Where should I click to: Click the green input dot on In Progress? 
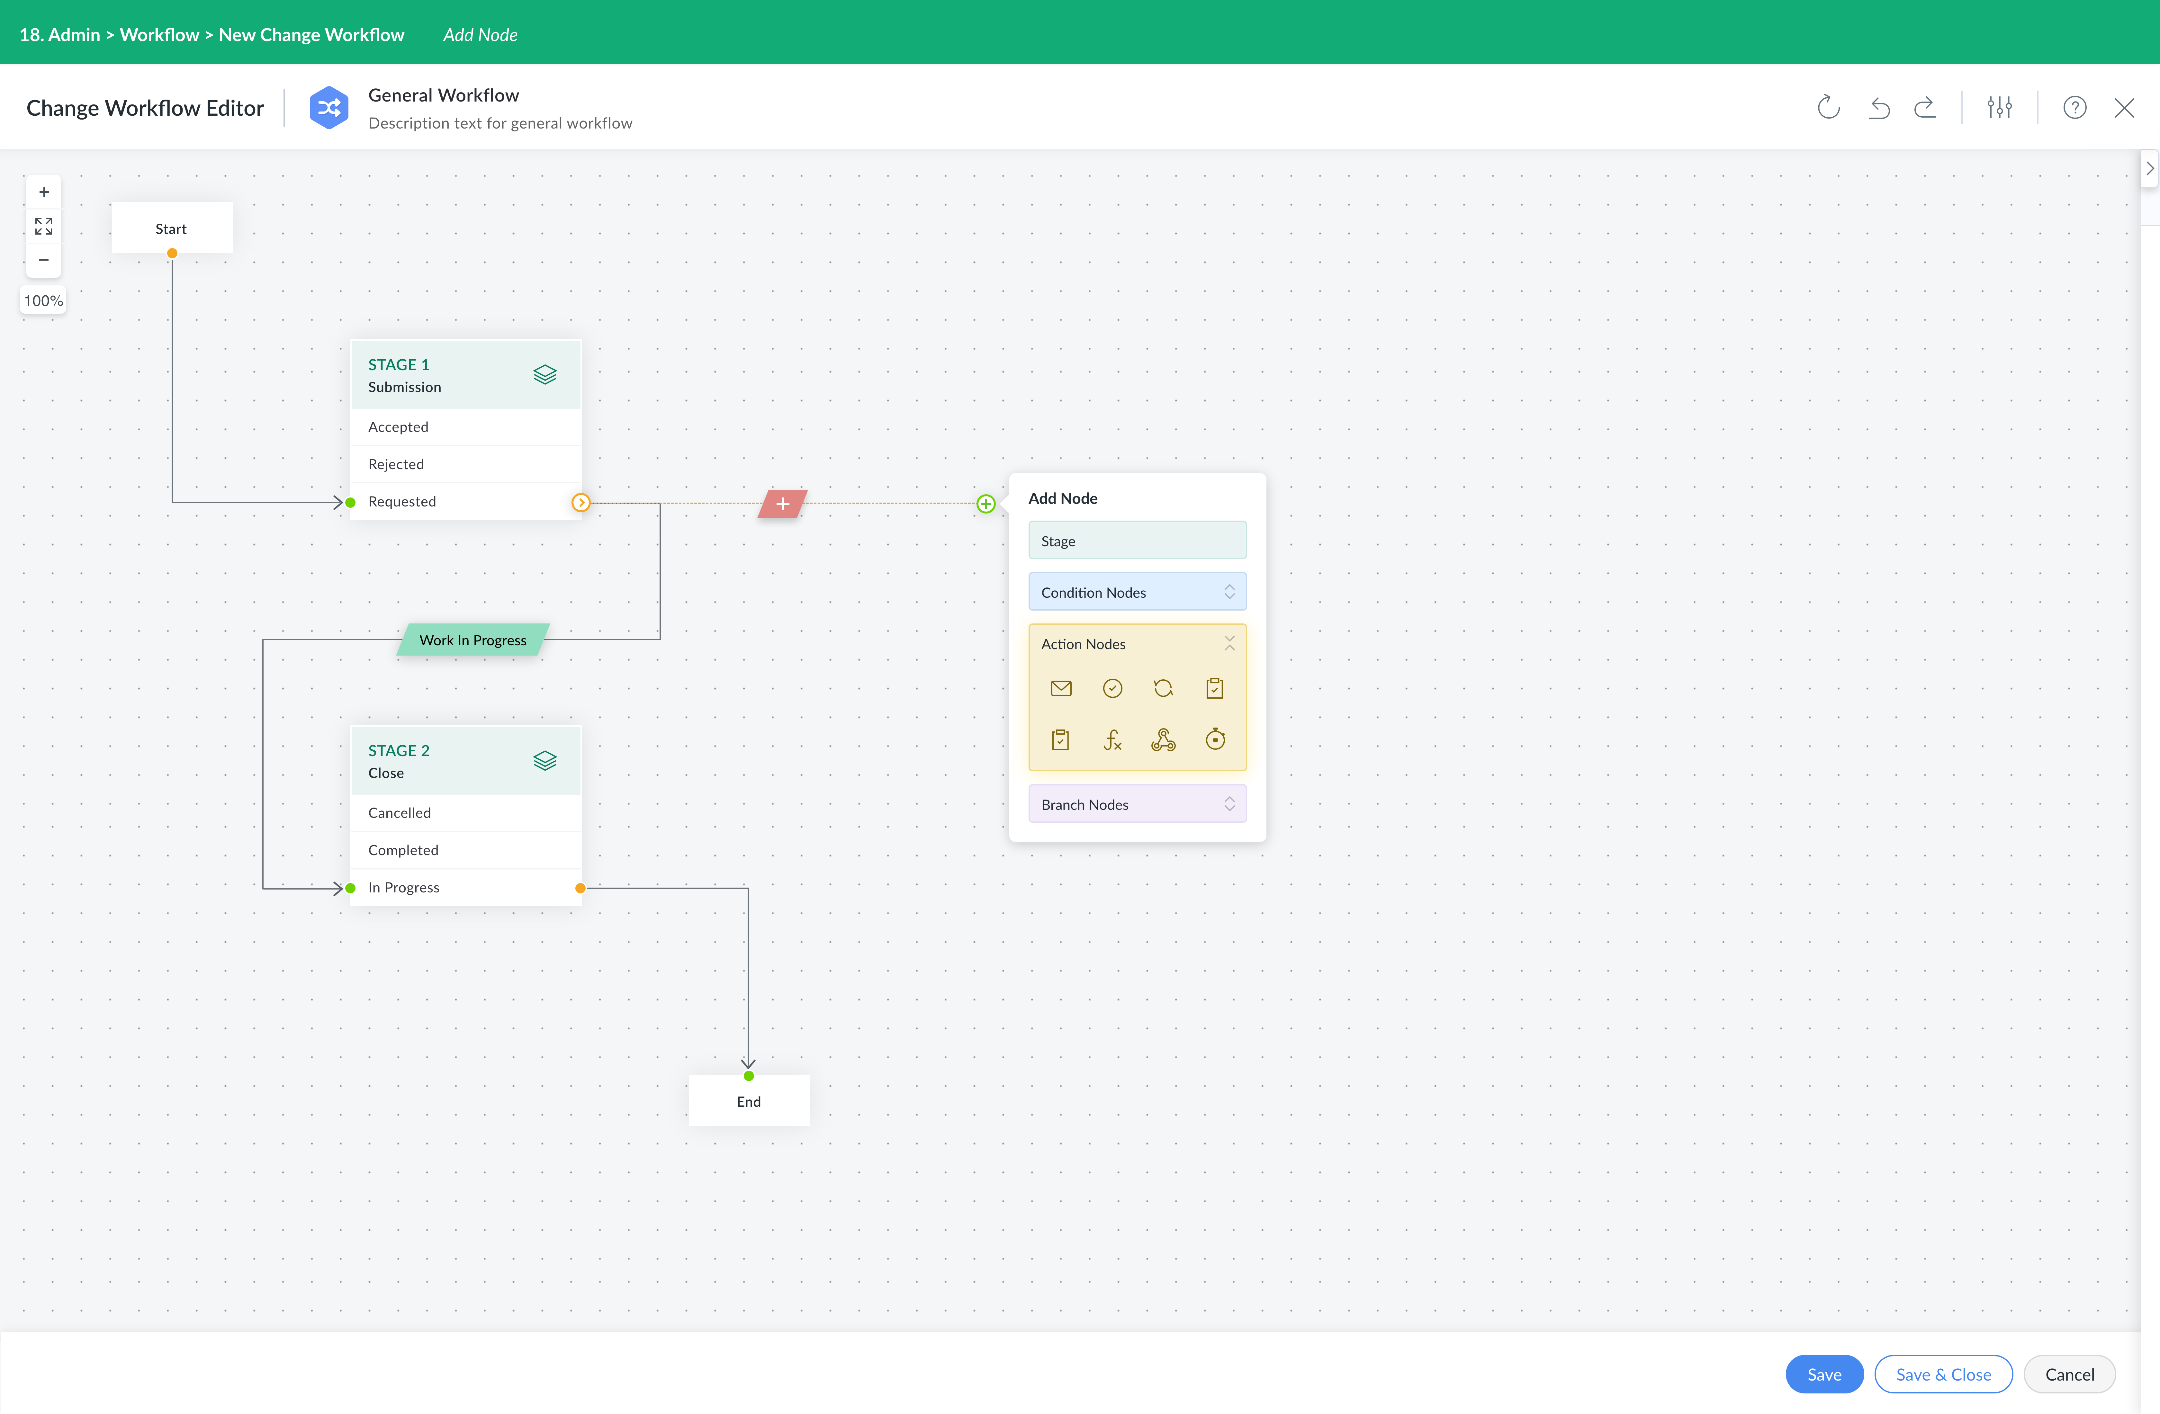350,889
